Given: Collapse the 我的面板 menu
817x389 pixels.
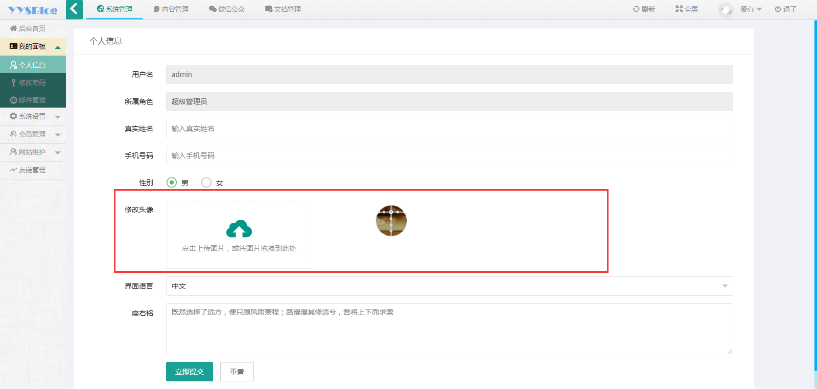Looking at the screenshot, I should (x=33, y=46).
